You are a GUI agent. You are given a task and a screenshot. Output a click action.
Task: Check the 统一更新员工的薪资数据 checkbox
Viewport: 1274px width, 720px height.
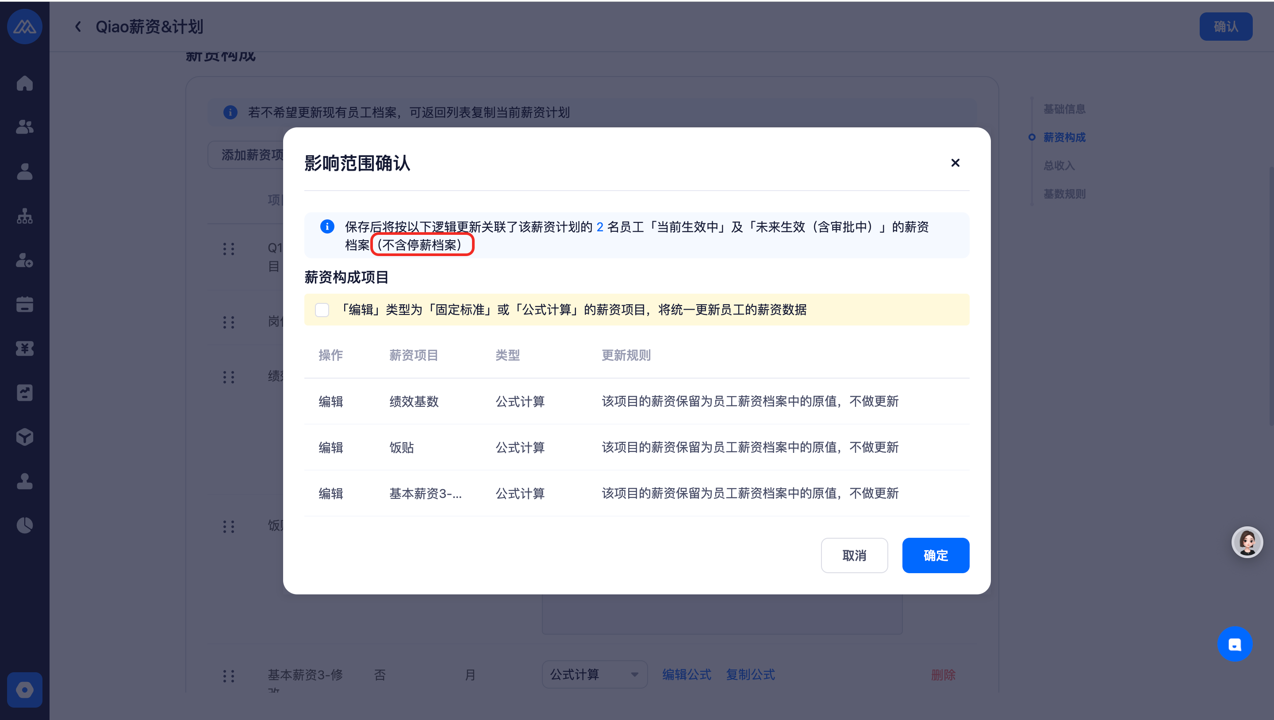click(322, 310)
